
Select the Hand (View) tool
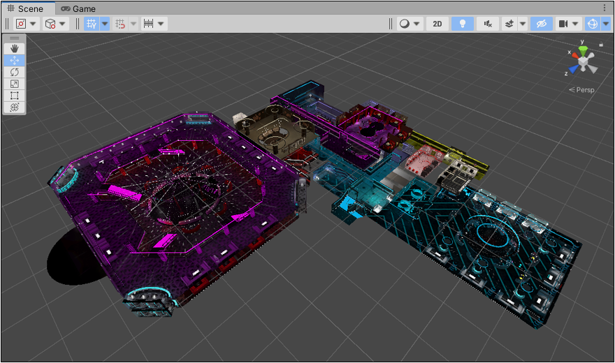click(x=15, y=49)
